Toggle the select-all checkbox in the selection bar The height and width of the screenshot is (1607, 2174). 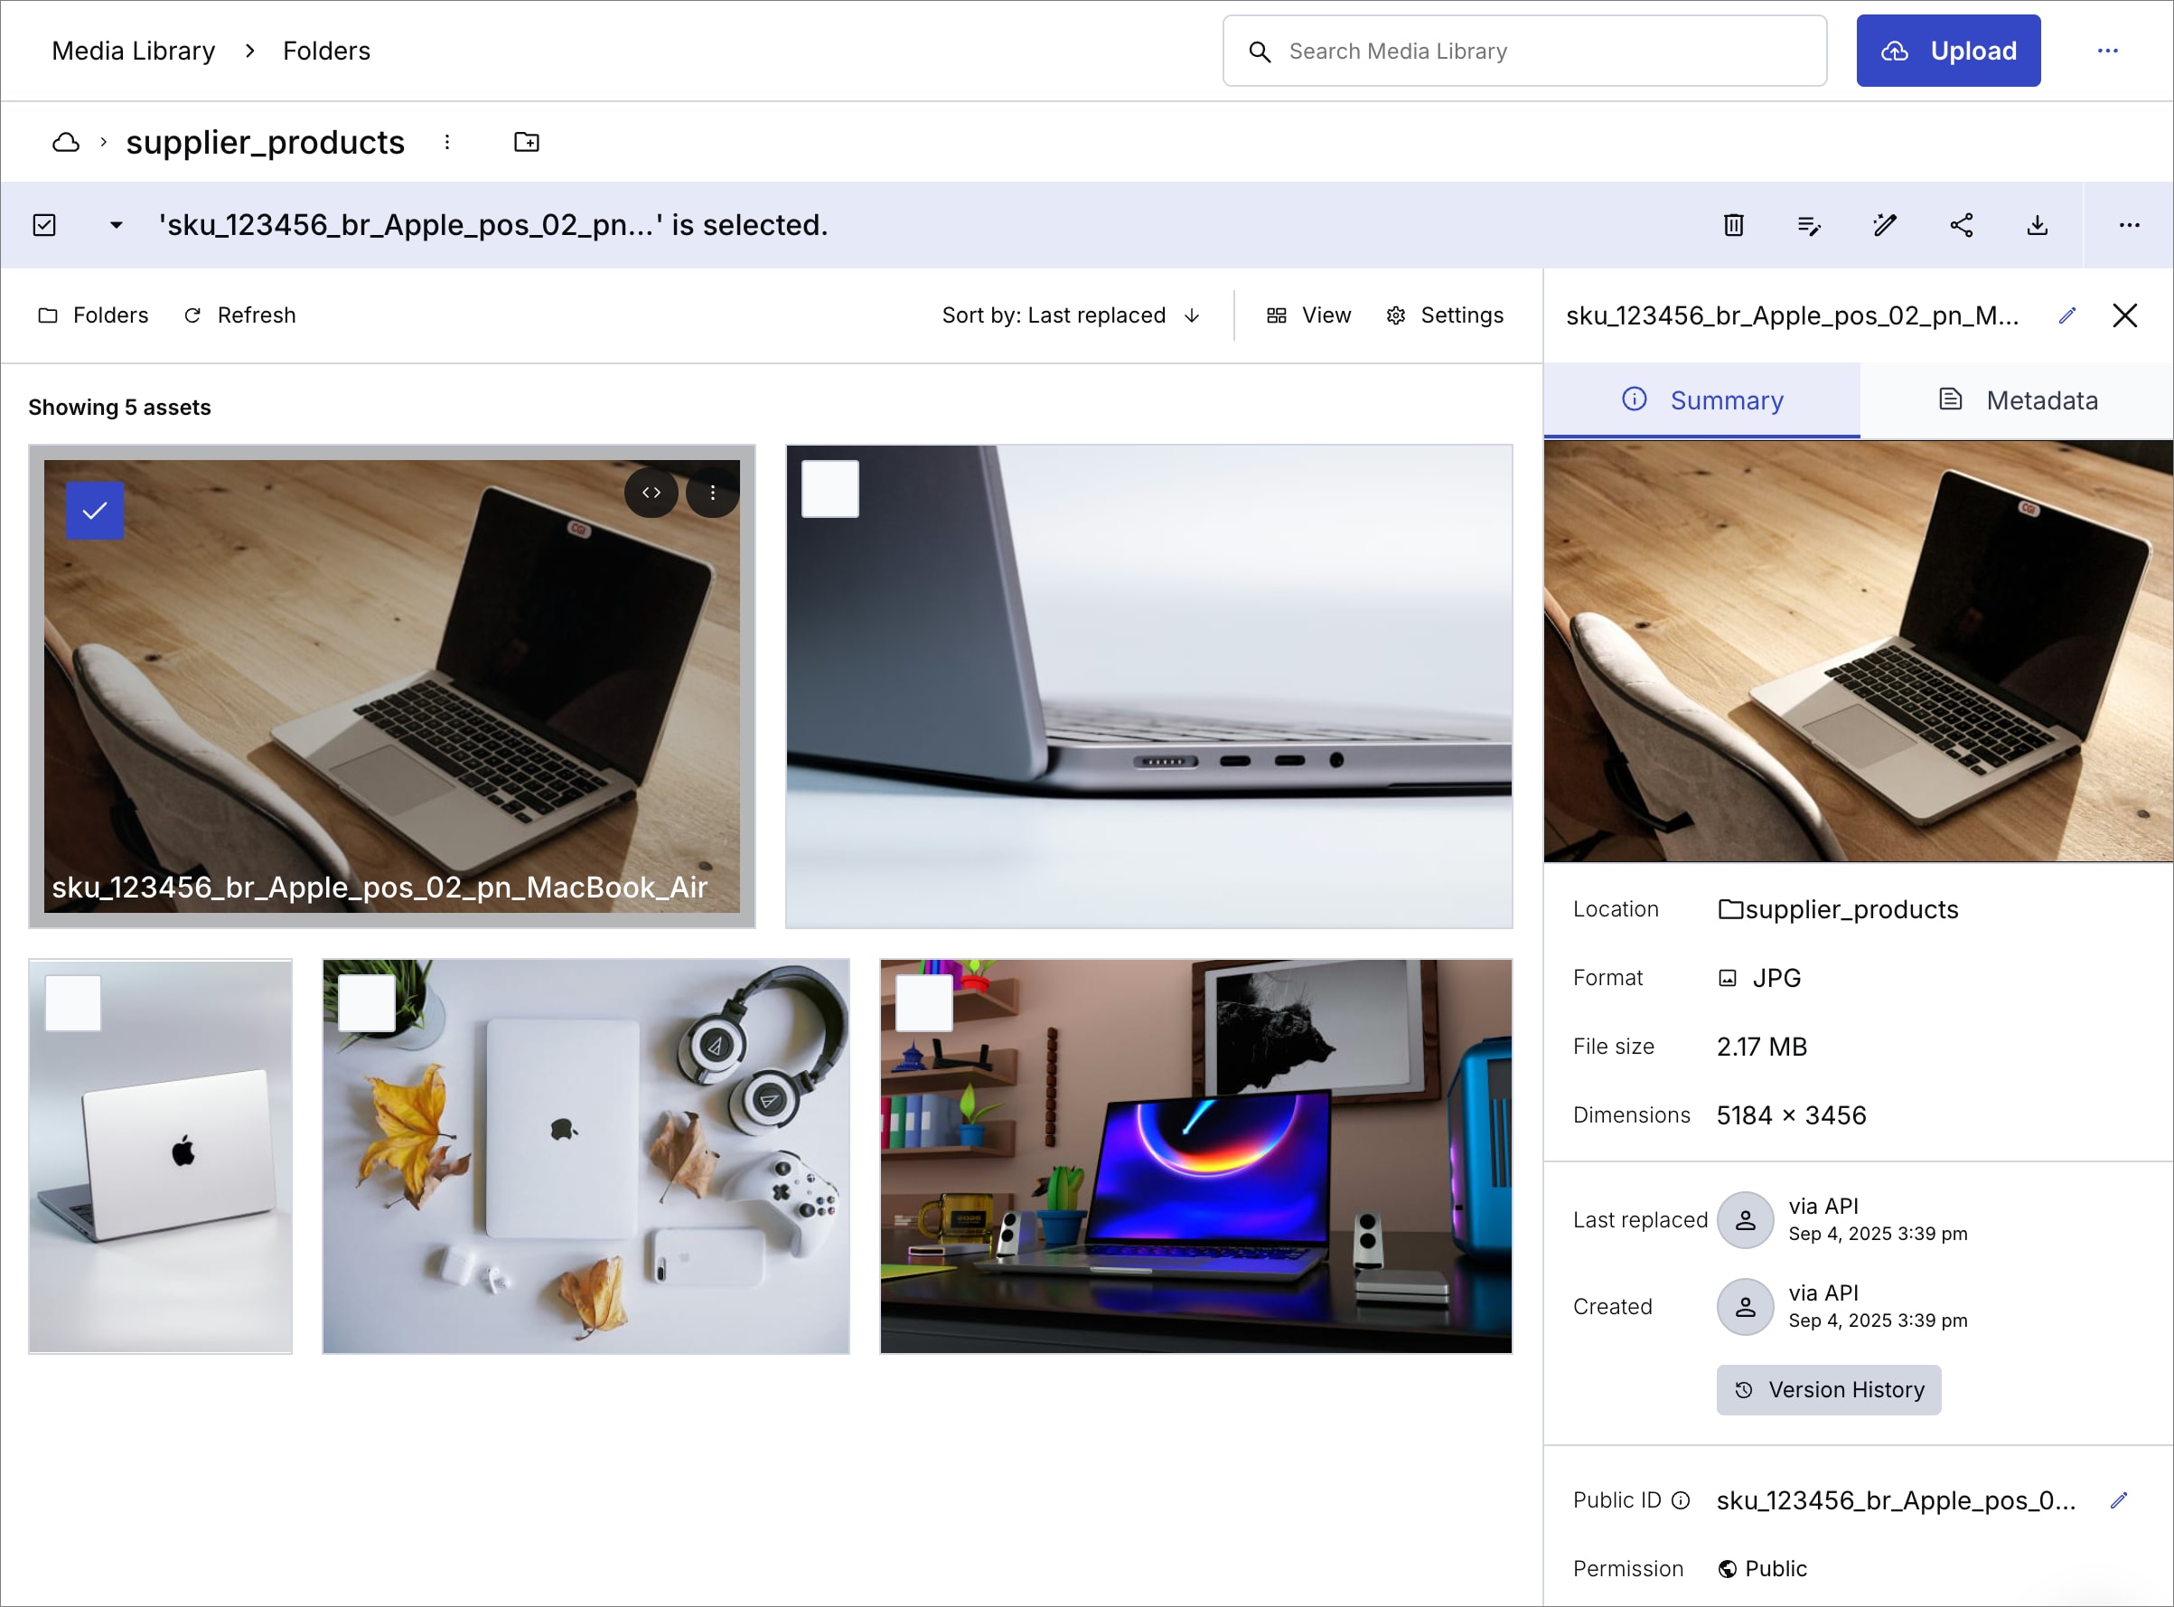[43, 226]
